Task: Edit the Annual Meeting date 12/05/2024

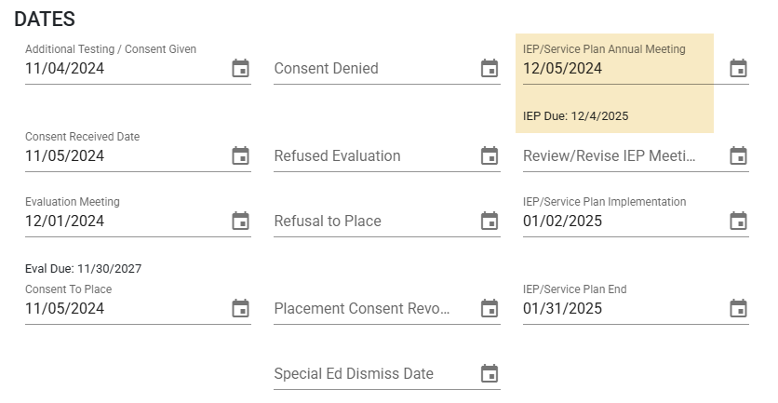Action: [x=624, y=69]
